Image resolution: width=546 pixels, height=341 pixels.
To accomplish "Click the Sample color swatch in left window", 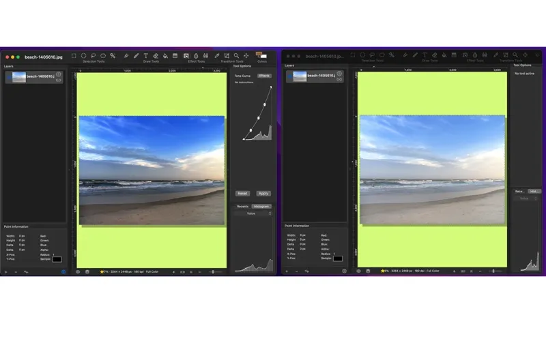I will 57,260.
